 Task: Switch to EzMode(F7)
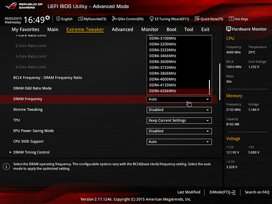pos(223,192)
